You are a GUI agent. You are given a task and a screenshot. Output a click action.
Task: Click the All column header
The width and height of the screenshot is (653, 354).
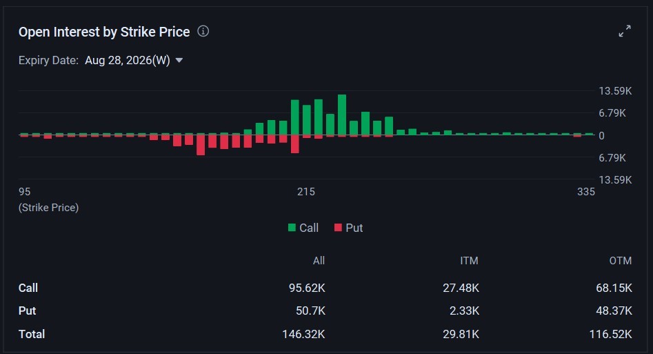coord(319,261)
